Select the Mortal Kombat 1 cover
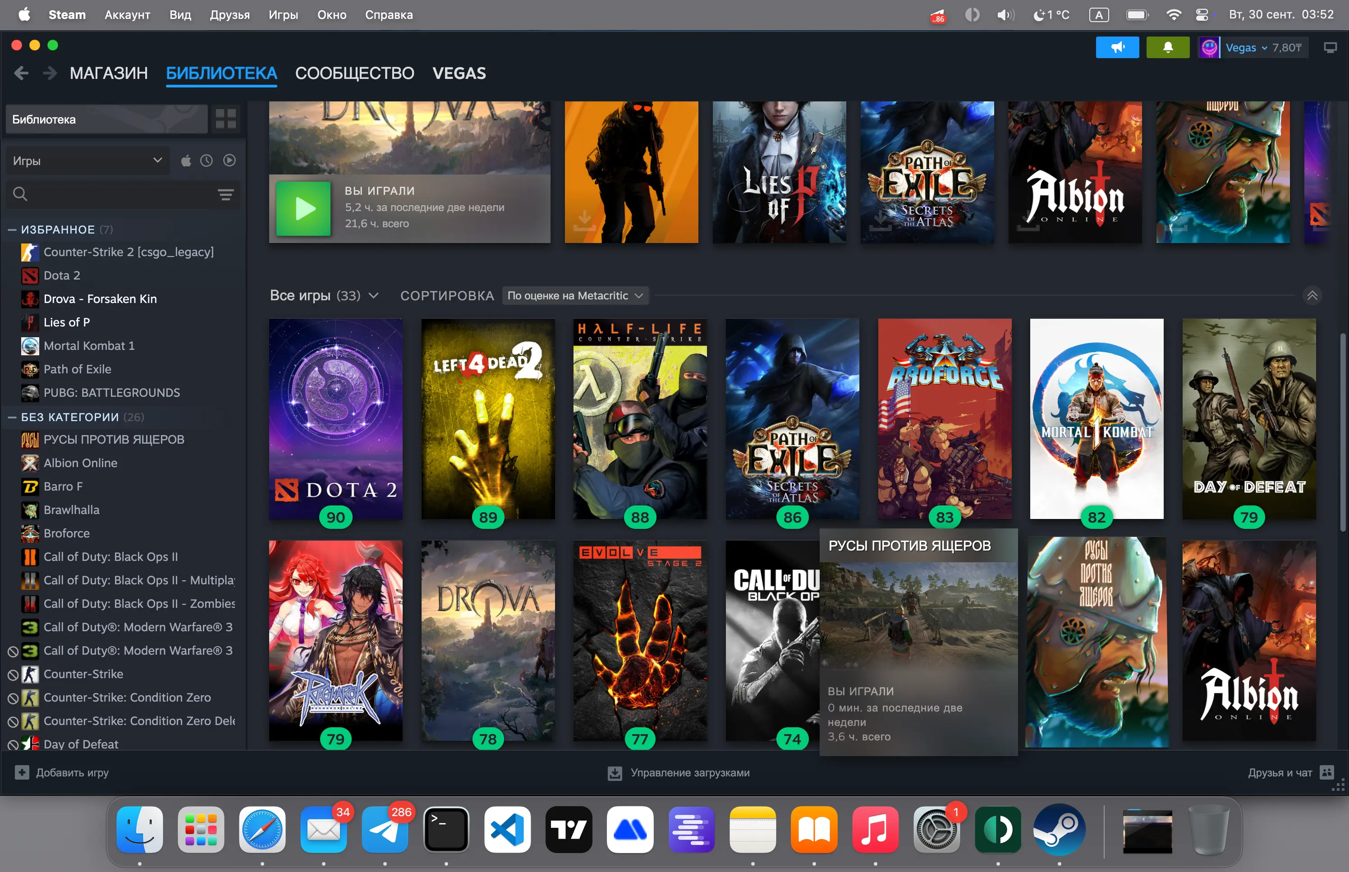The width and height of the screenshot is (1349, 872). 1097,419
